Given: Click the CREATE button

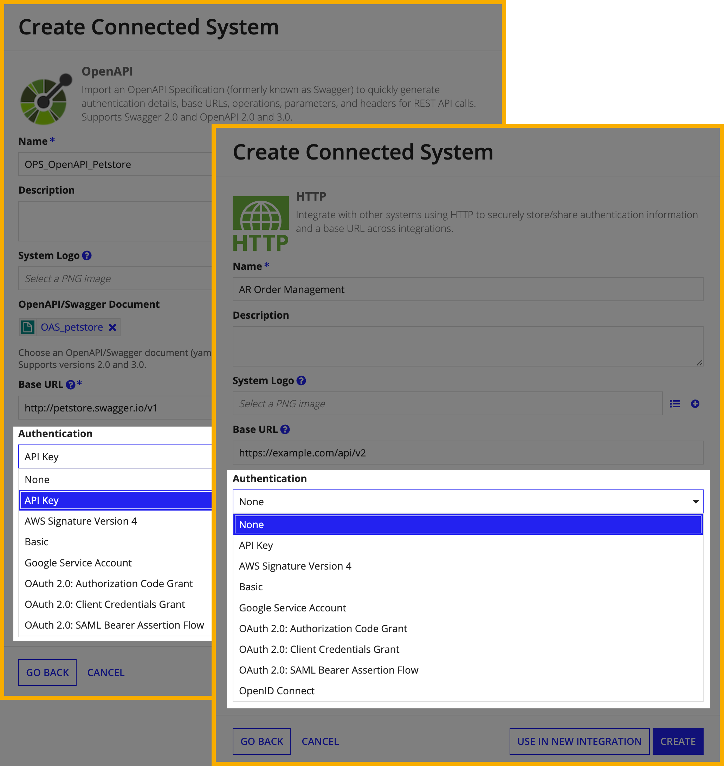Looking at the screenshot, I should point(680,741).
